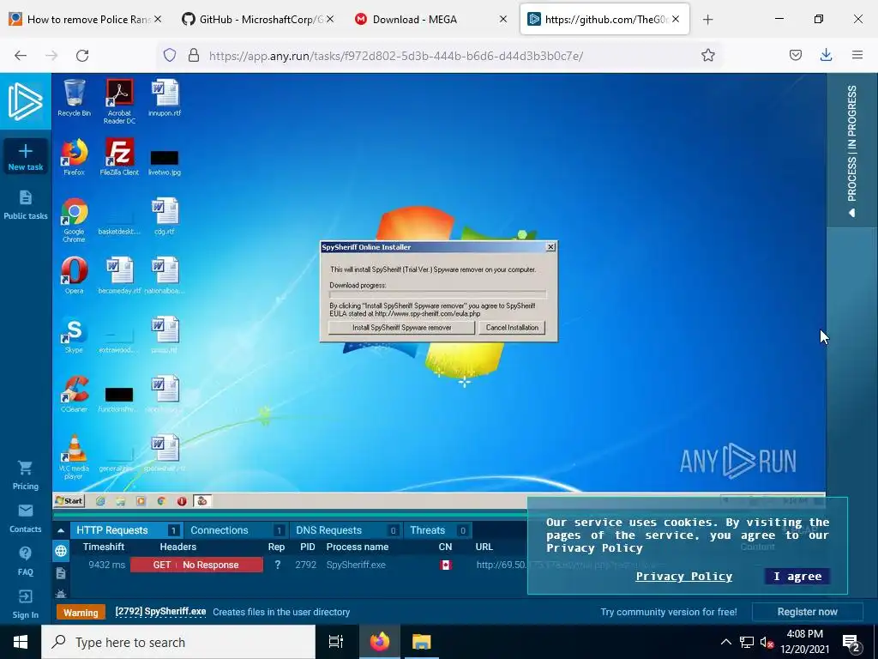Image resolution: width=878 pixels, height=659 pixels.
Task: Select the Recycle Bin desktop icon
Action: 74,98
